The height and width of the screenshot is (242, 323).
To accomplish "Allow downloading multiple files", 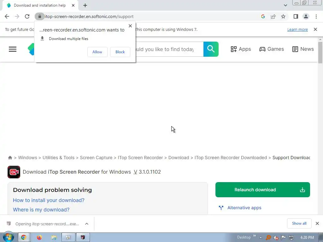I will pyautogui.click(x=97, y=52).
